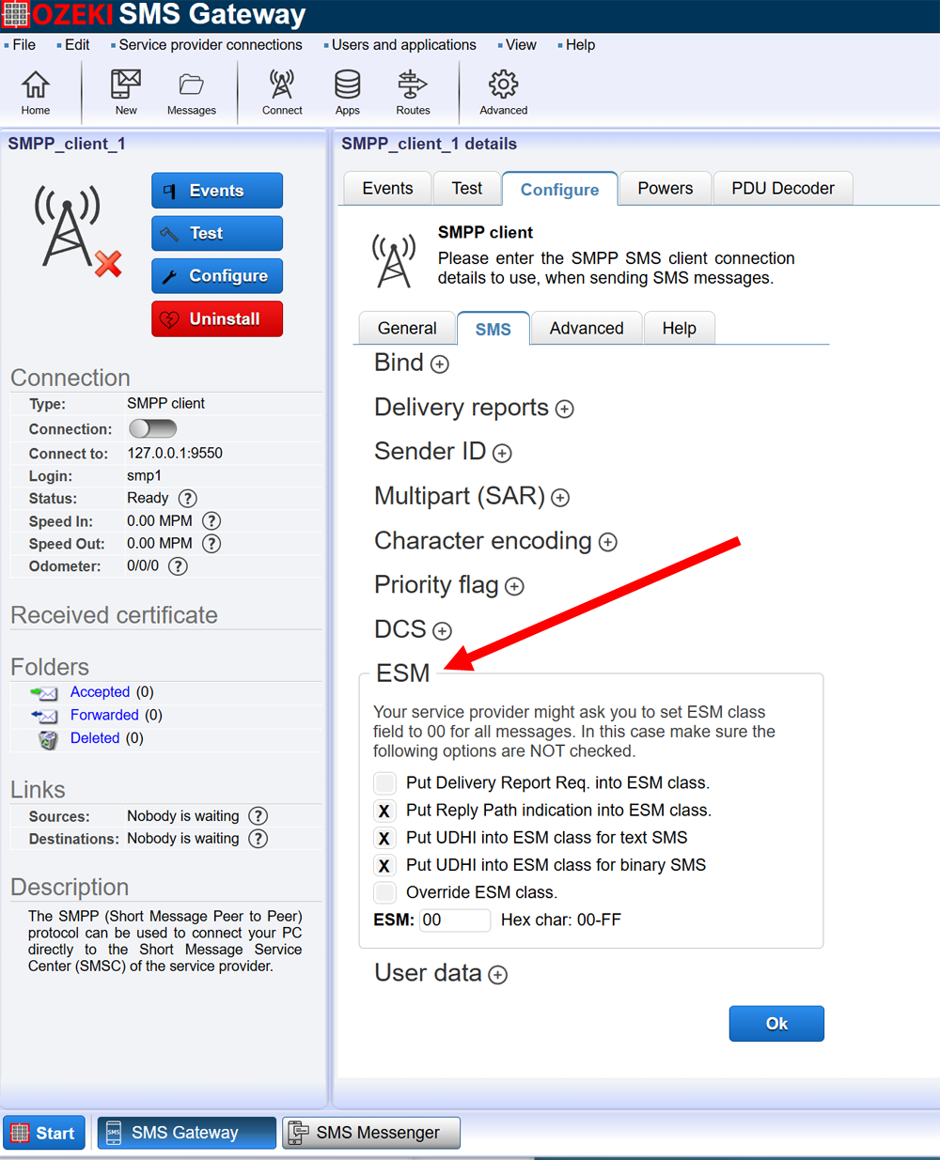Click the Status help question mark
Screen dimensions: 940x1160
pos(188,499)
